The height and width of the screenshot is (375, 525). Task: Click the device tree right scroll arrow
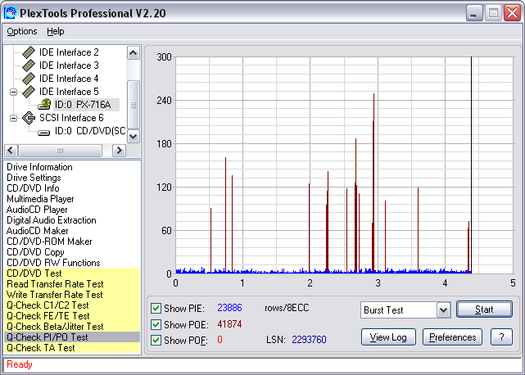pyautogui.click(x=120, y=151)
